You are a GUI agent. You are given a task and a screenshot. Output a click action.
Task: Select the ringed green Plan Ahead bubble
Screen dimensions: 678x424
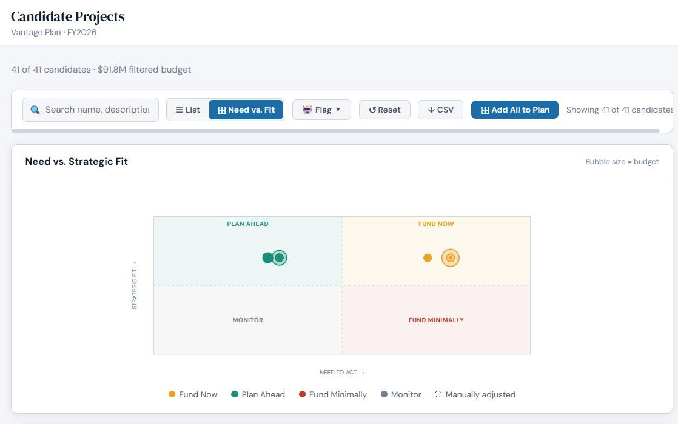(280, 258)
